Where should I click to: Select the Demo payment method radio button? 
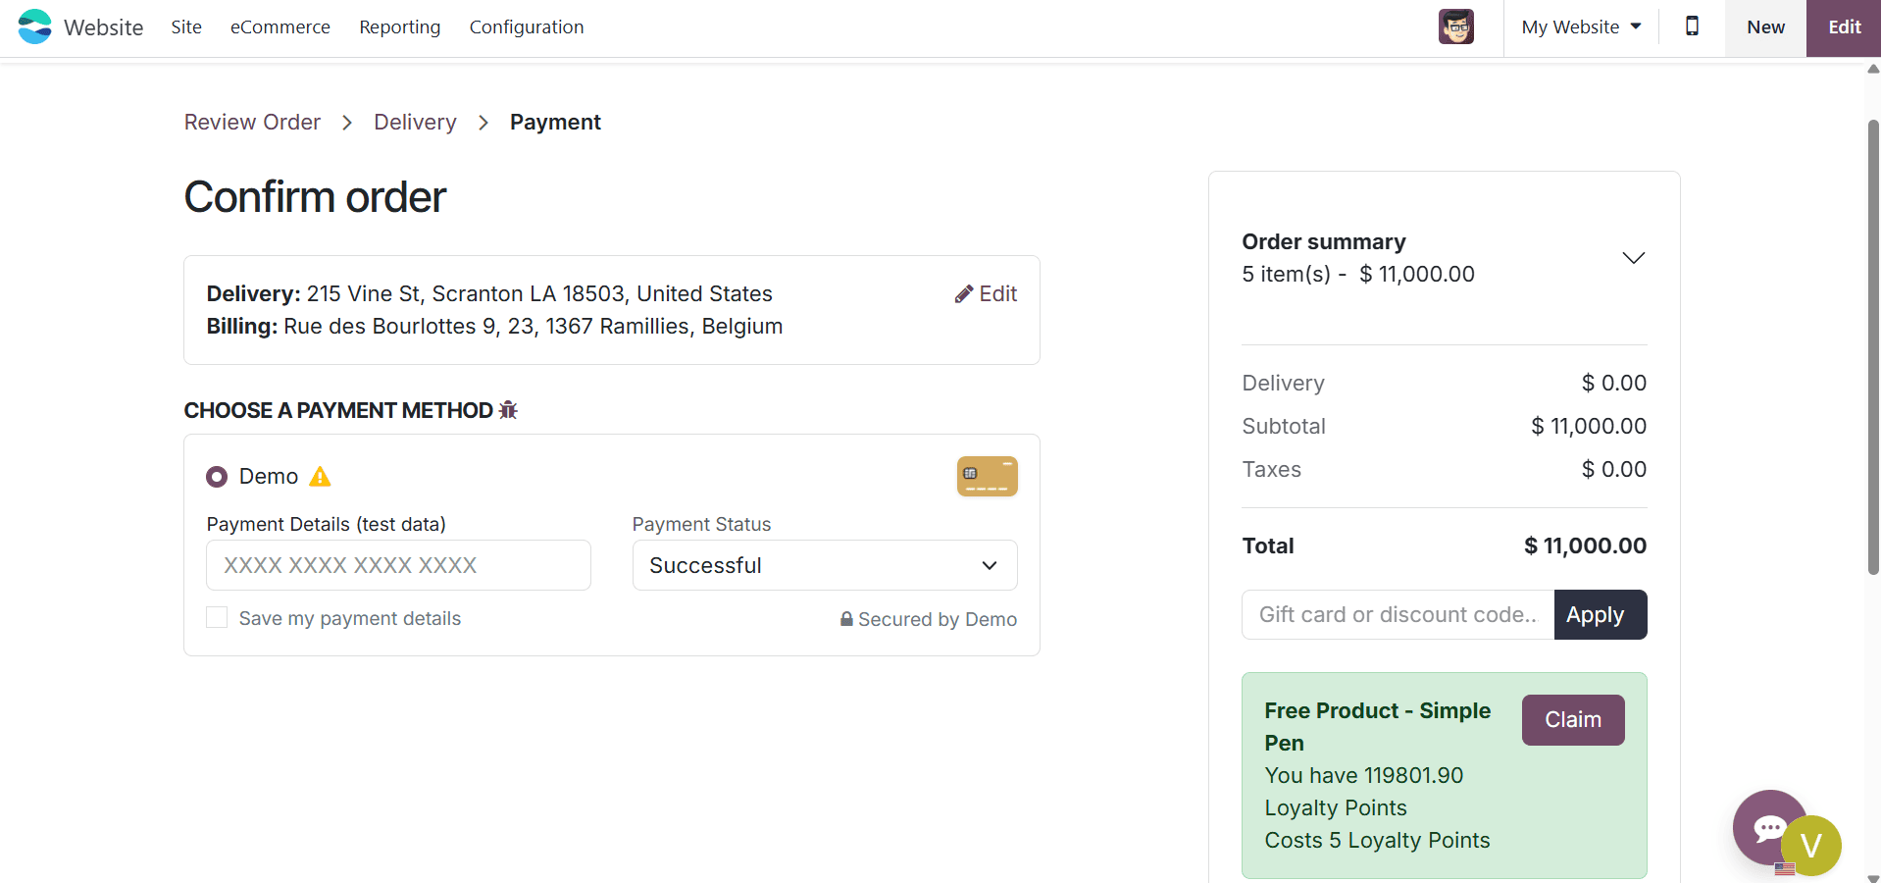(x=217, y=476)
